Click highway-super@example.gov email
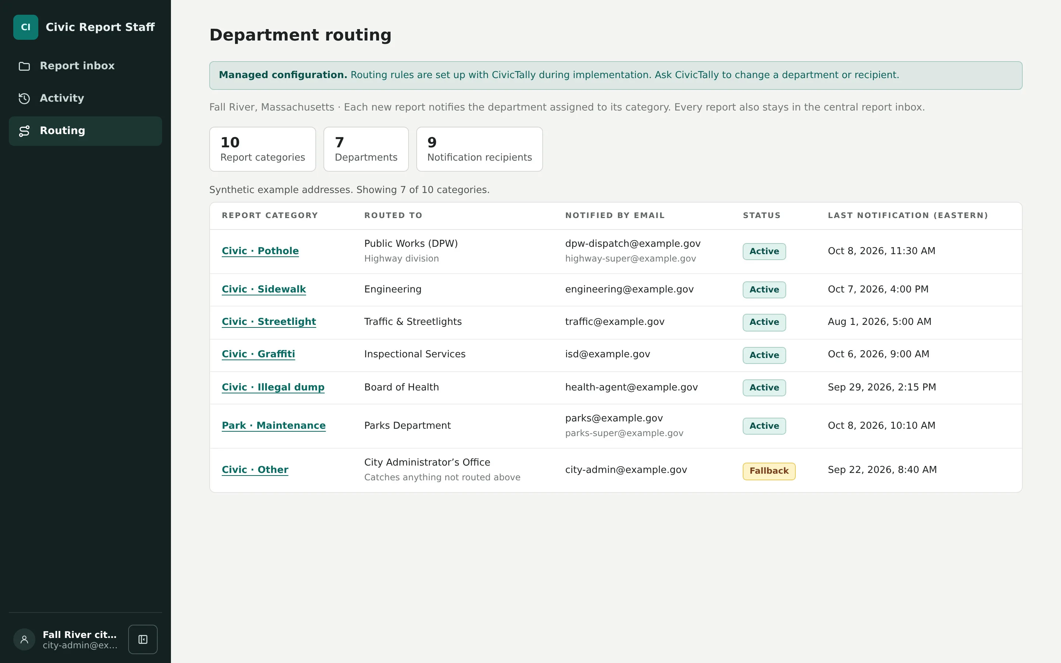The height and width of the screenshot is (663, 1061). tap(630, 258)
